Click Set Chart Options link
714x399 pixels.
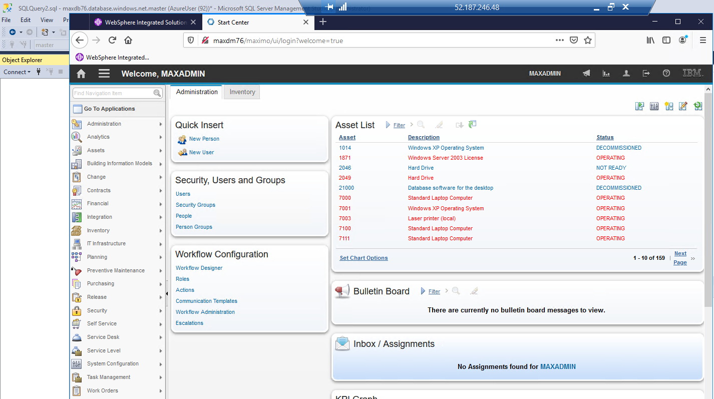click(x=364, y=258)
